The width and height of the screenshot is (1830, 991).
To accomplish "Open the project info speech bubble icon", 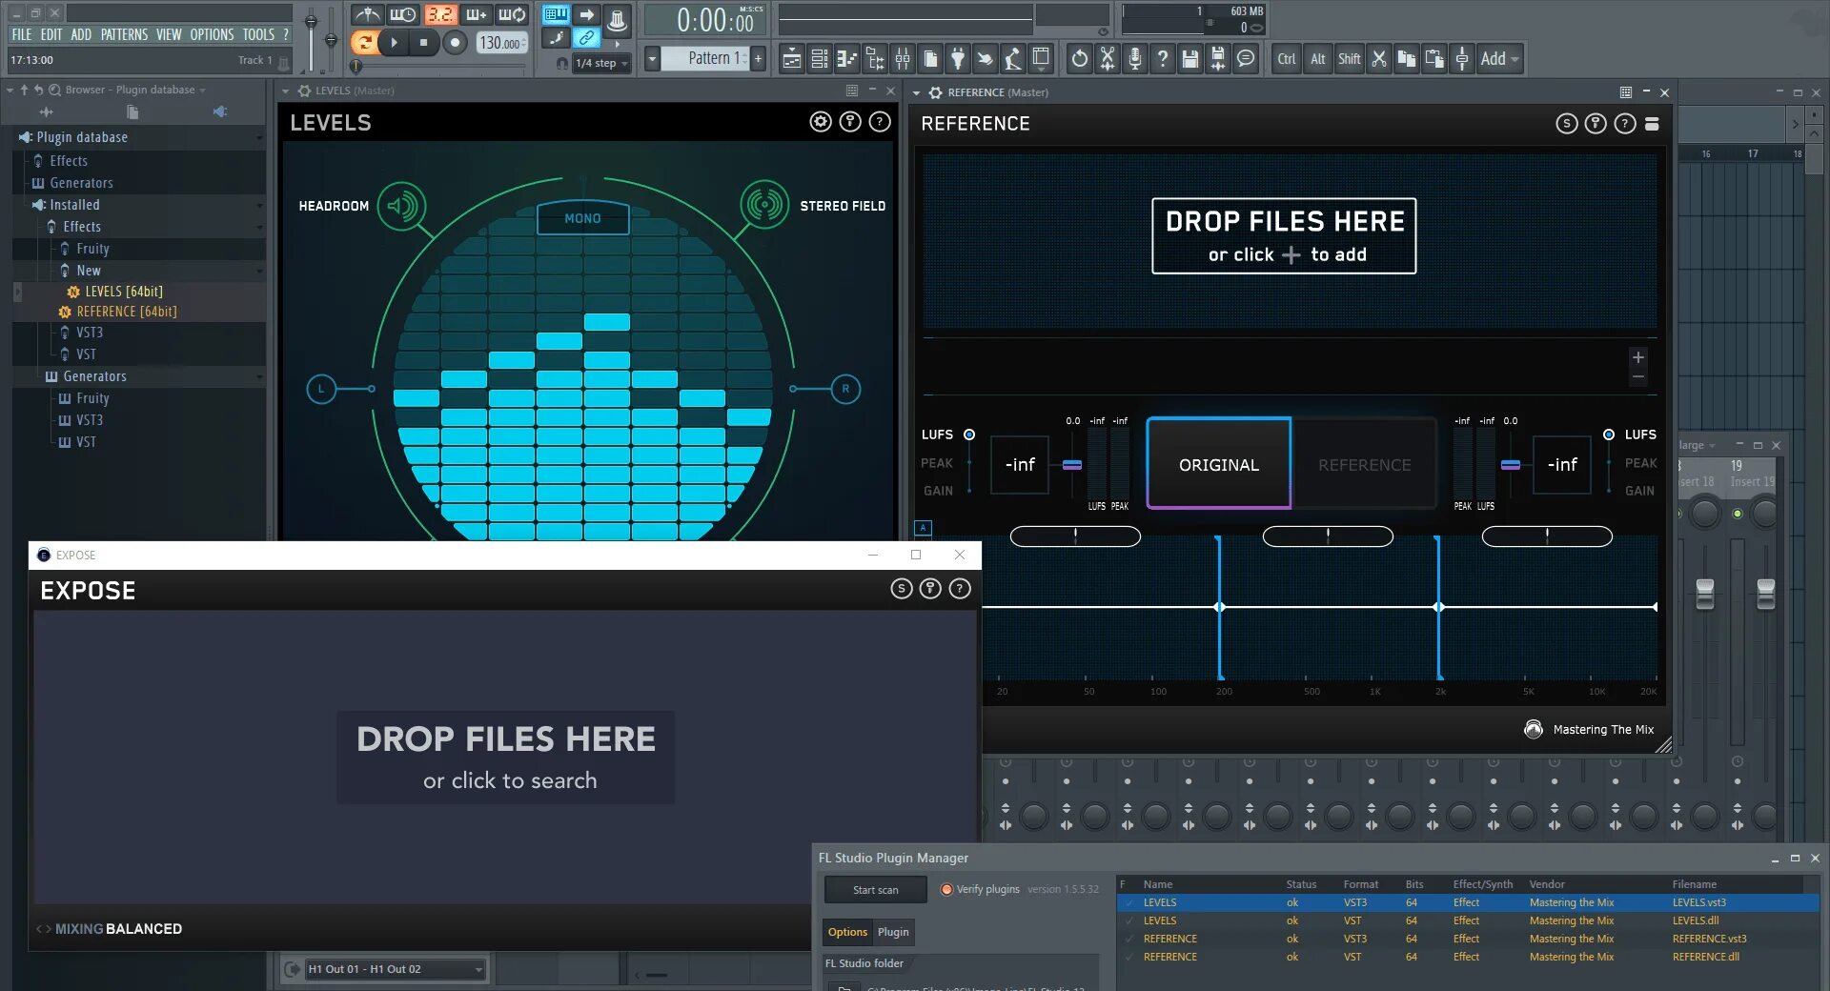I will pos(1245,59).
